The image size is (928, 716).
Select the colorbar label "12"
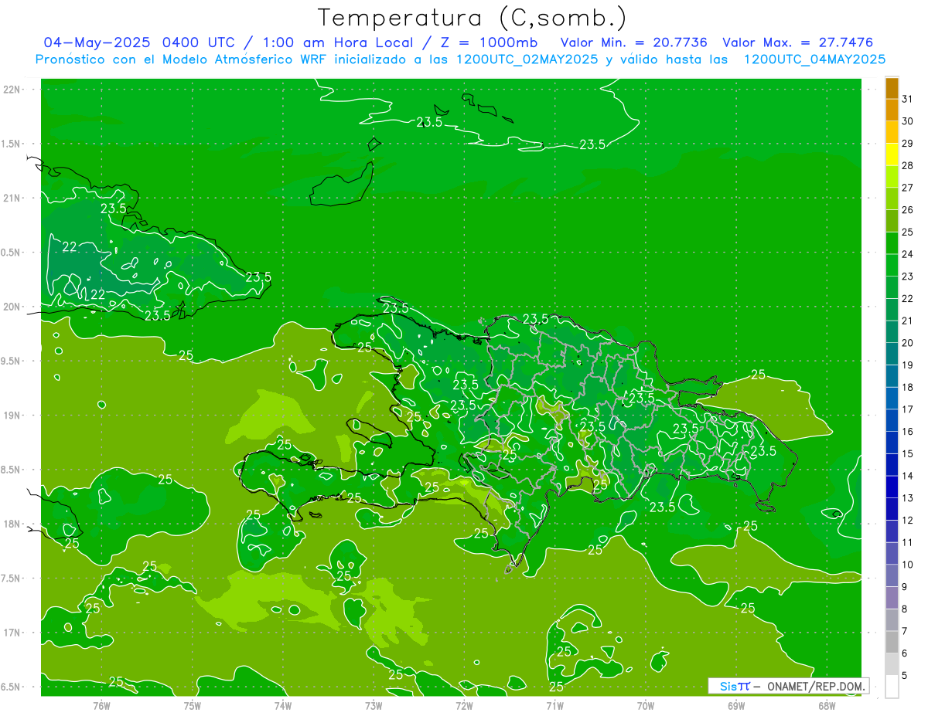pyautogui.click(x=908, y=520)
